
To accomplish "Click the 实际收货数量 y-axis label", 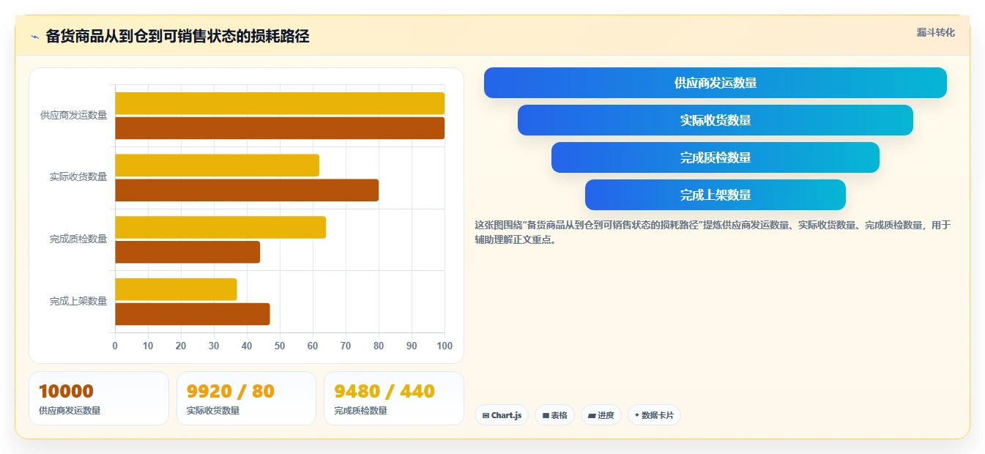I will tap(78, 177).
